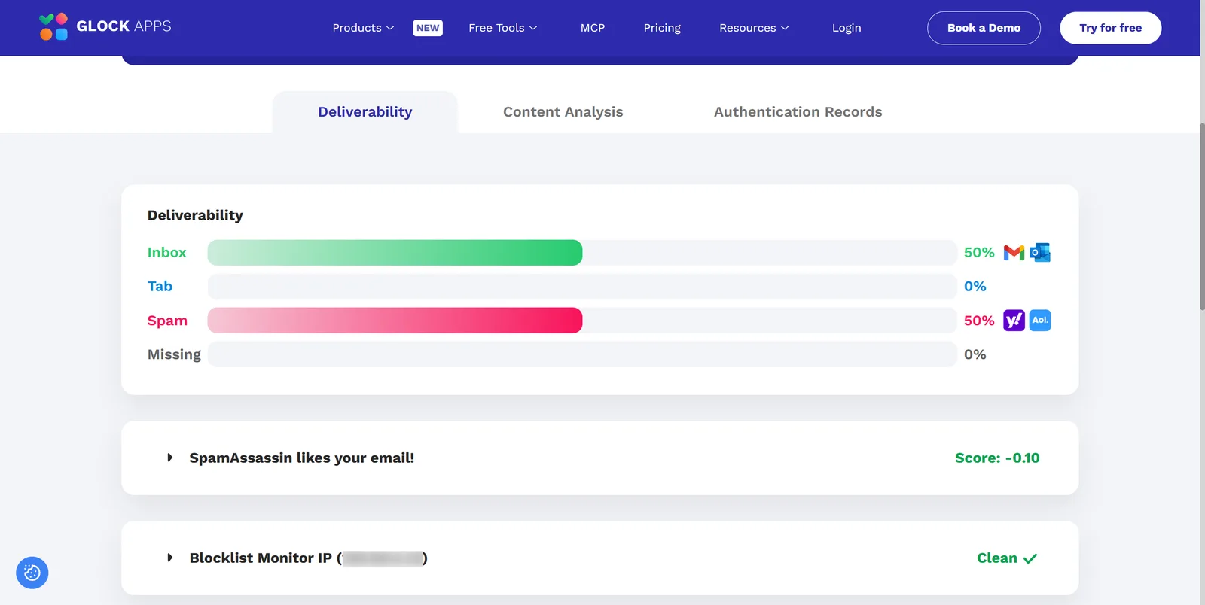
Task: Click the empty Missing progress bar
Action: tap(582, 354)
